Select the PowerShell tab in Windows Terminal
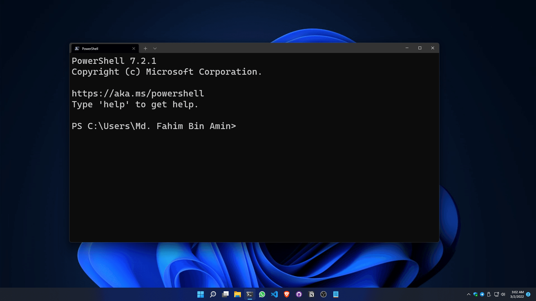The height and width of the screenshot is (301, 536). pyautogui.click(x=105, y=48)
